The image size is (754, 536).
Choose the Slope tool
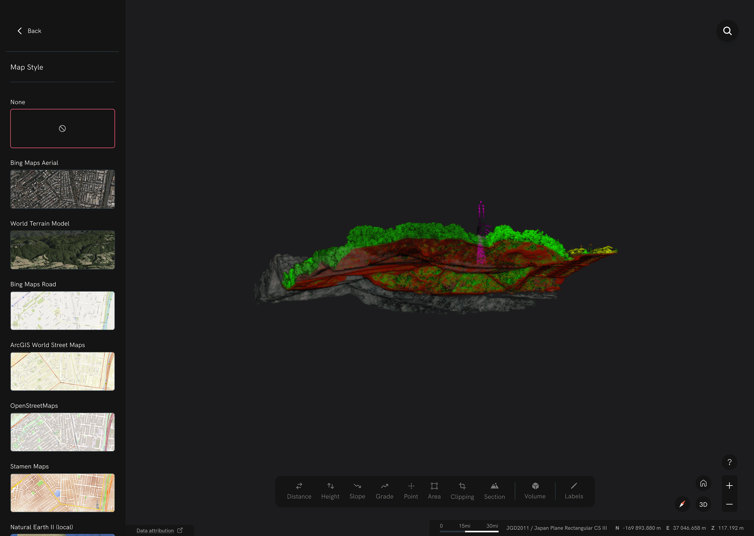point(357,490)
